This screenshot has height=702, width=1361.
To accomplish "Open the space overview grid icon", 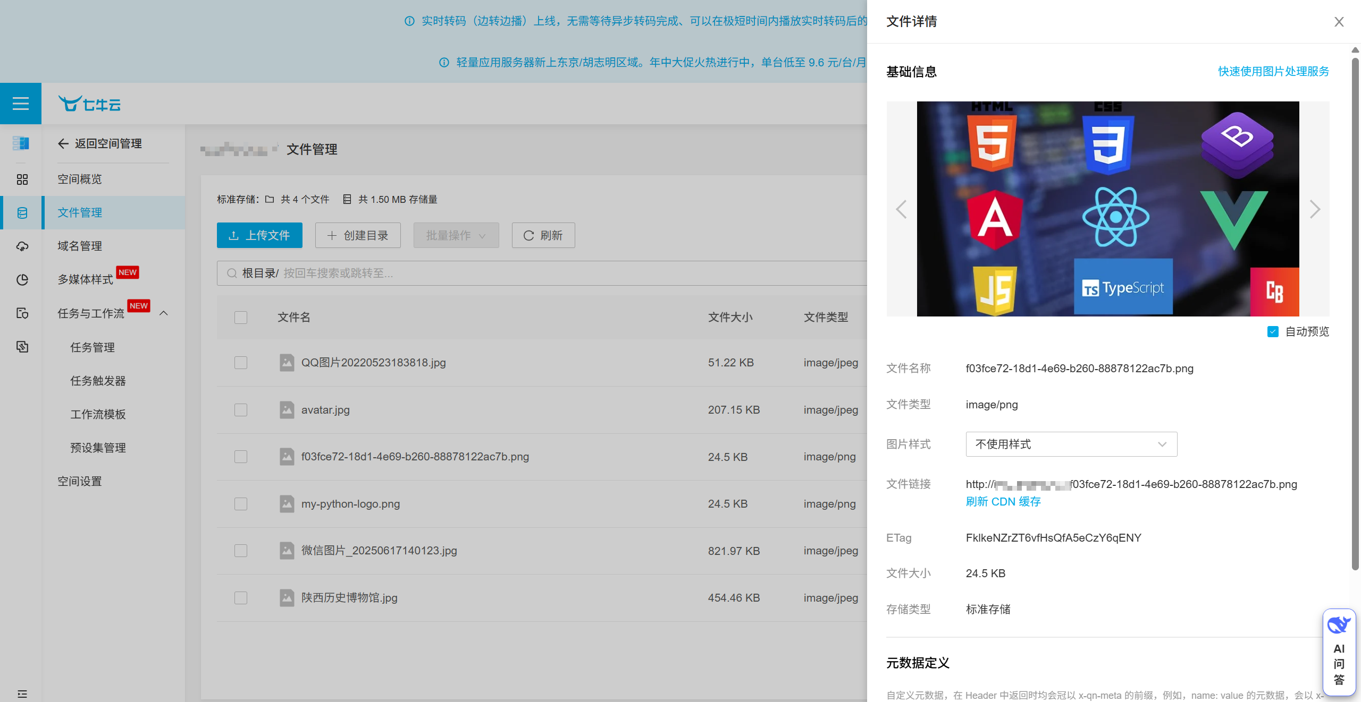I will click(x=22, y=179).
